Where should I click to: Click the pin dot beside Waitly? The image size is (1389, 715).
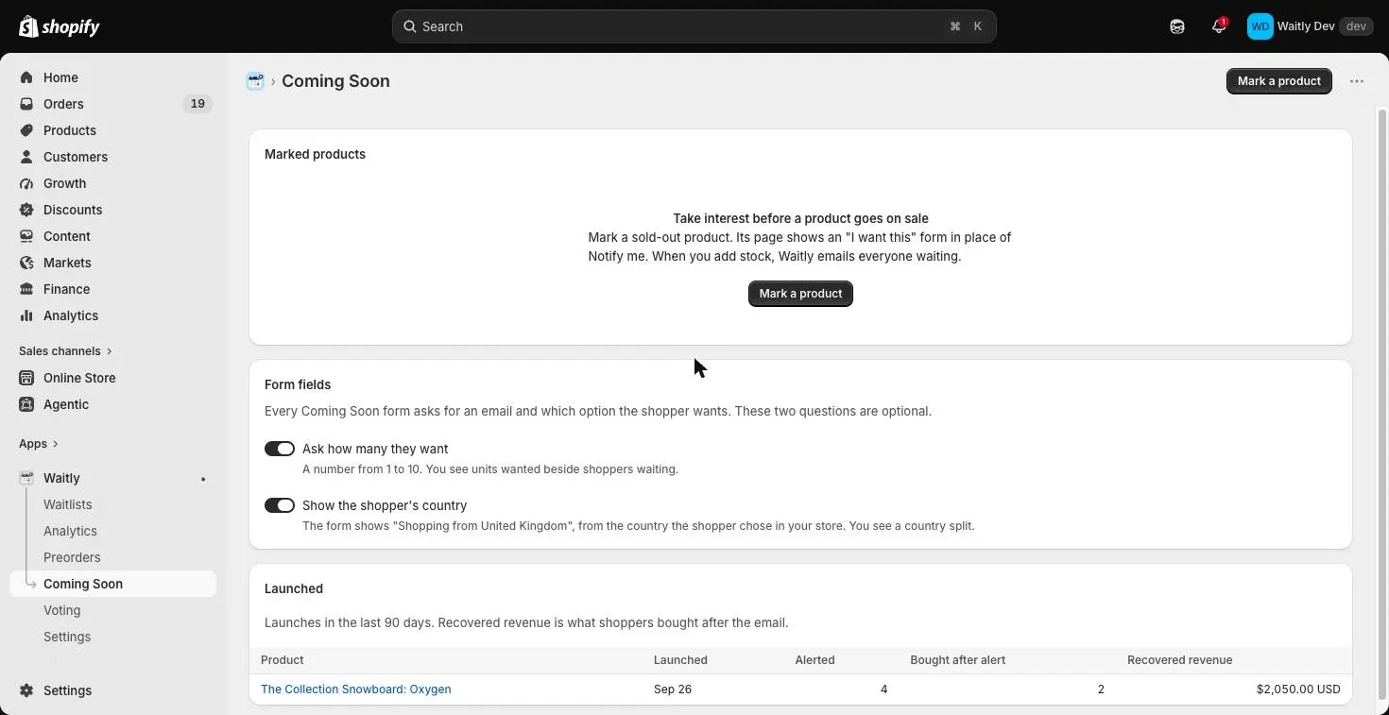pyautogui.click(x=203, y=479)
